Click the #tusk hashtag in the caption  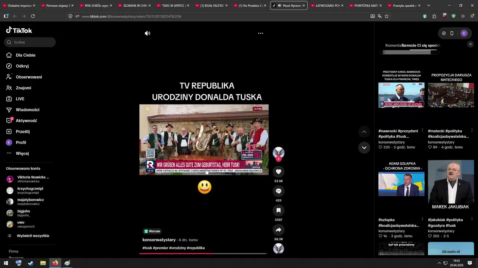[x=147, y=248]
